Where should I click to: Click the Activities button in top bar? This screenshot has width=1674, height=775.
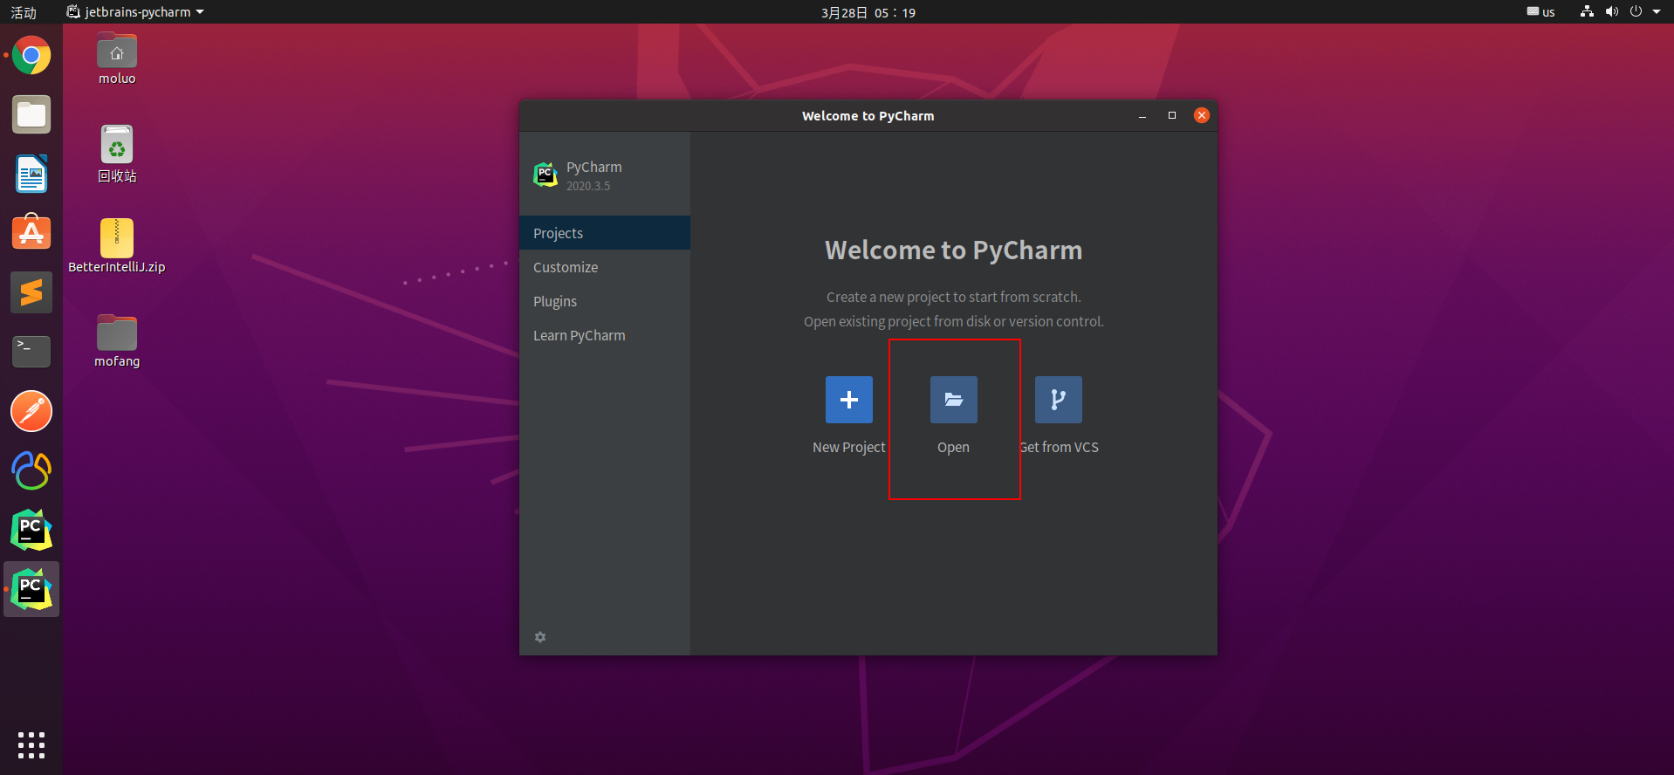tap(24, 12)
